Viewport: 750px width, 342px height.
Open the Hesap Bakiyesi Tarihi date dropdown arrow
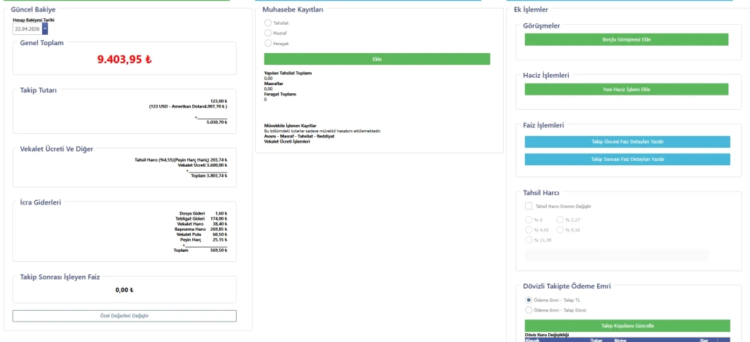[x=45, y=28]
